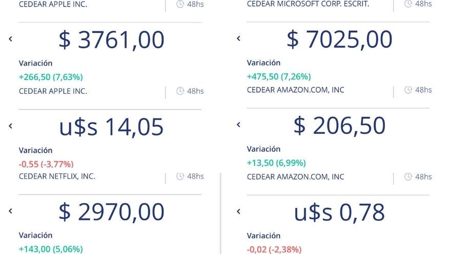Expand chevron left of $ 7025,00
The height and width of the screenshot is (254, 451).
tap(238, 38)
